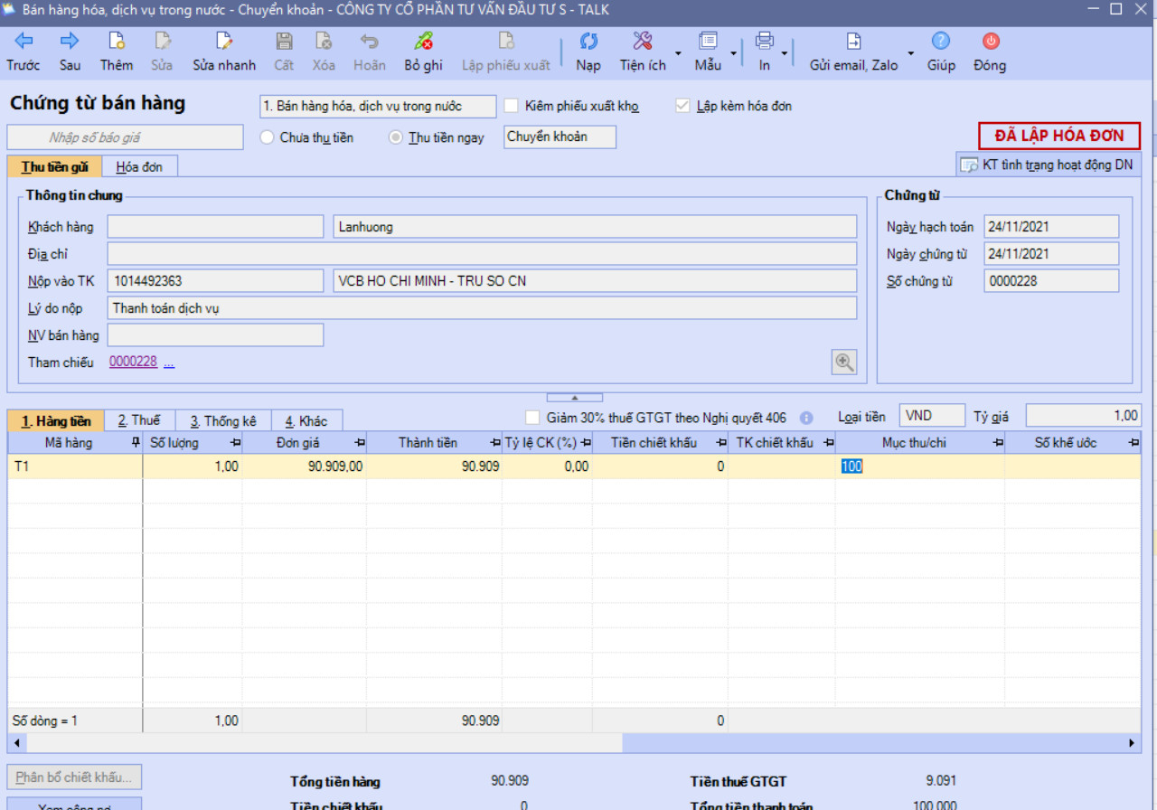Switch to Hóa đơn tab
Screen dimensions: 1157x810
(x=140, y=166)
